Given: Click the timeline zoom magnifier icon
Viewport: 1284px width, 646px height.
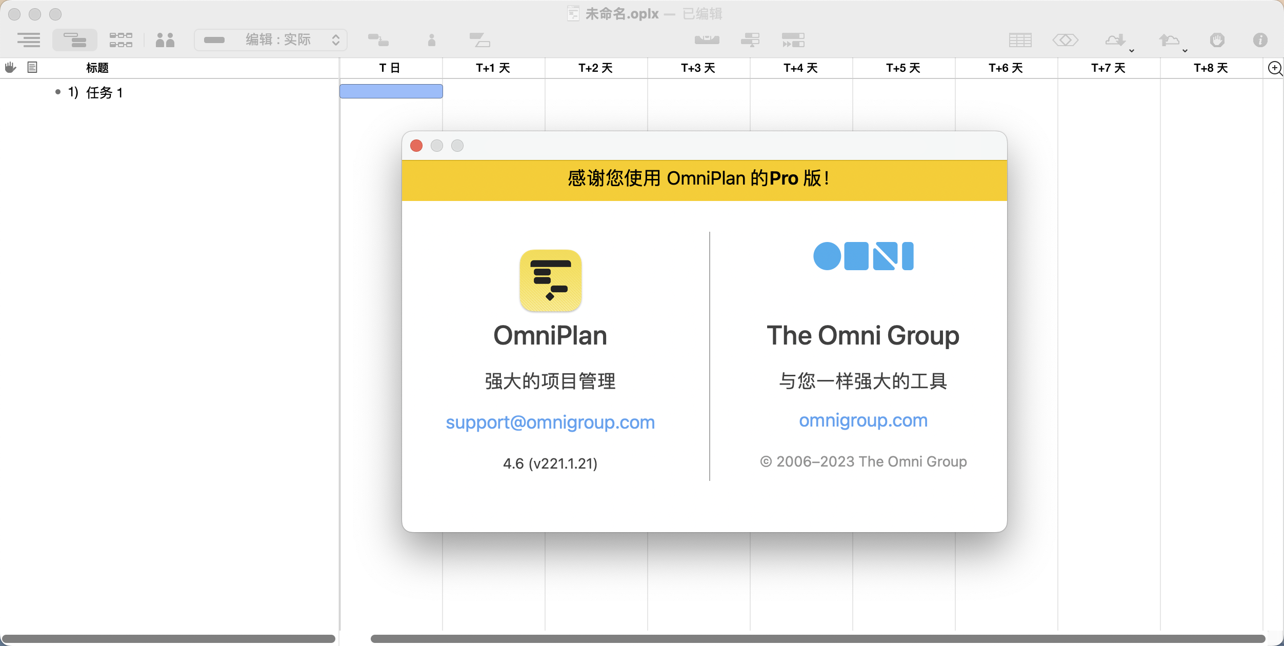Looking at the screenshot, I should [1275, 68].
